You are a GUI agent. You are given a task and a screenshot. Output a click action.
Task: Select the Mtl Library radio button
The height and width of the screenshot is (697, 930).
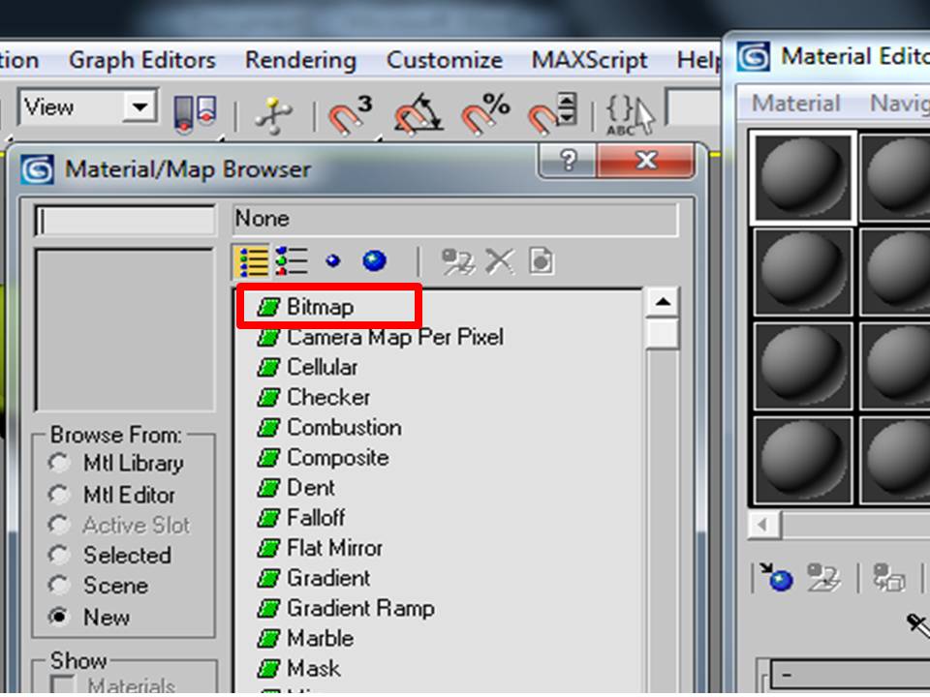tap(59, 464)
